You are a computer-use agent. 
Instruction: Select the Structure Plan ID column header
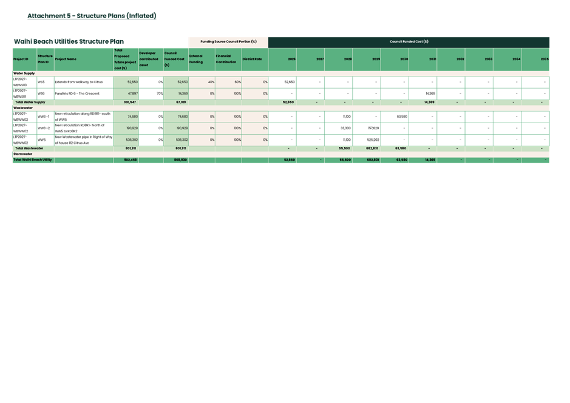point(45,59)
